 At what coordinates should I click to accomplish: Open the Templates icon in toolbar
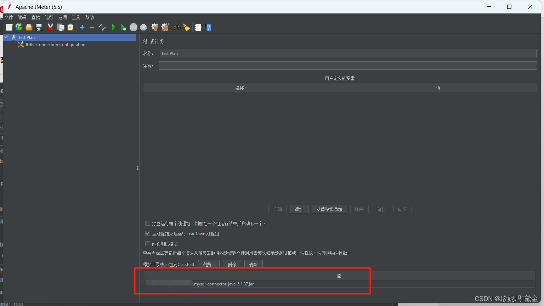19,27
